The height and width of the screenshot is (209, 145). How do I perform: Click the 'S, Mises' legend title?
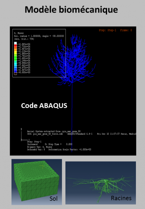point(19,33)
